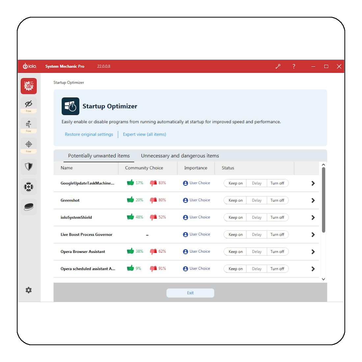This screenshot has width=362, height=362.
Task: Click the Exit button
Action: click(190, 293)
